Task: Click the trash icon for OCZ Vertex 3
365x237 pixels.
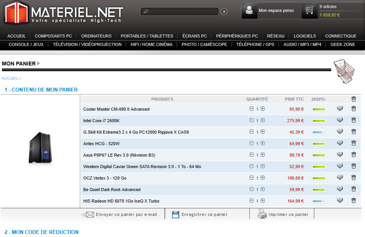Action: coord(353,178)
